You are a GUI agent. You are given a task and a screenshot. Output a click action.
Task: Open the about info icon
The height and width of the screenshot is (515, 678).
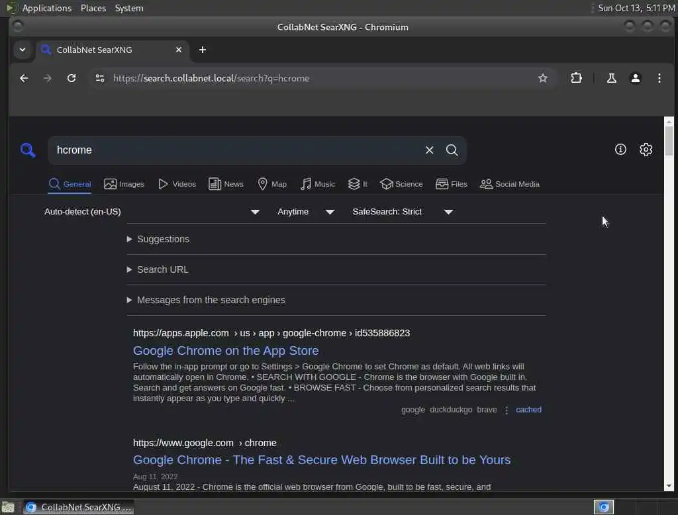(x=620, y=150)
